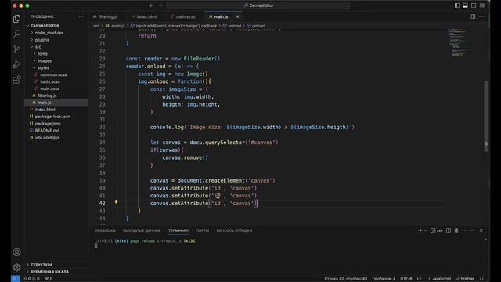Maximize the panel size with chevron up
The height and width of the screenshot is (282, 501).
coord(473,230)
